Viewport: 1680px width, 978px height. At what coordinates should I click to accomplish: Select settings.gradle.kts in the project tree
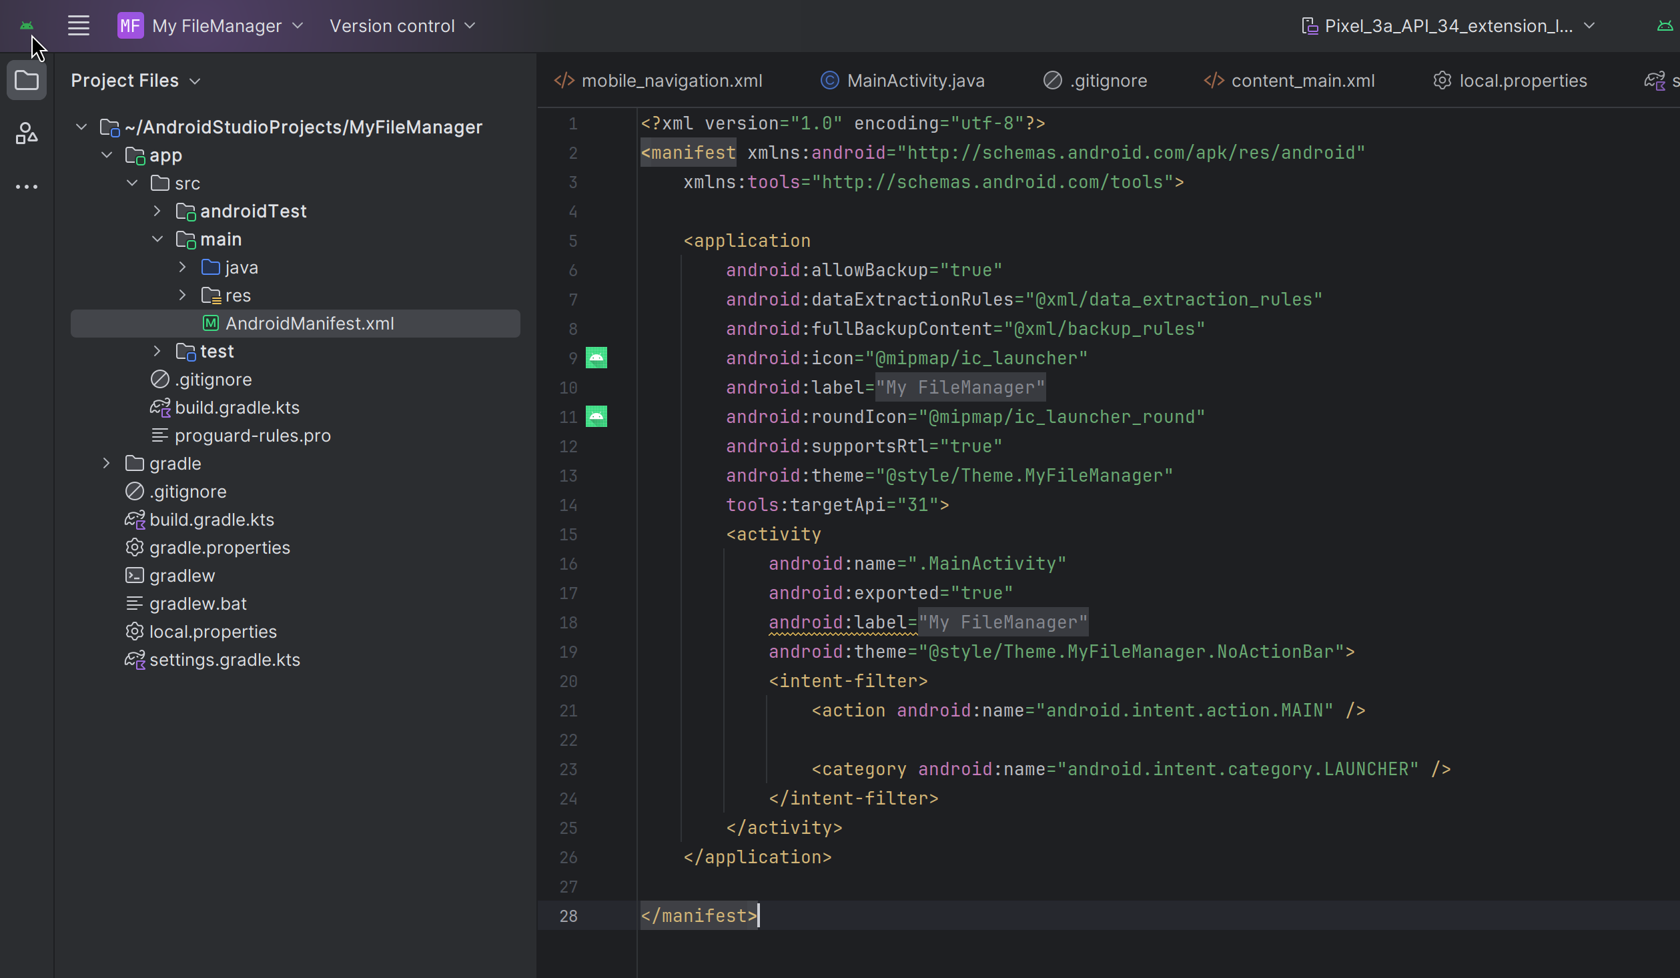[x=224, y=660]
